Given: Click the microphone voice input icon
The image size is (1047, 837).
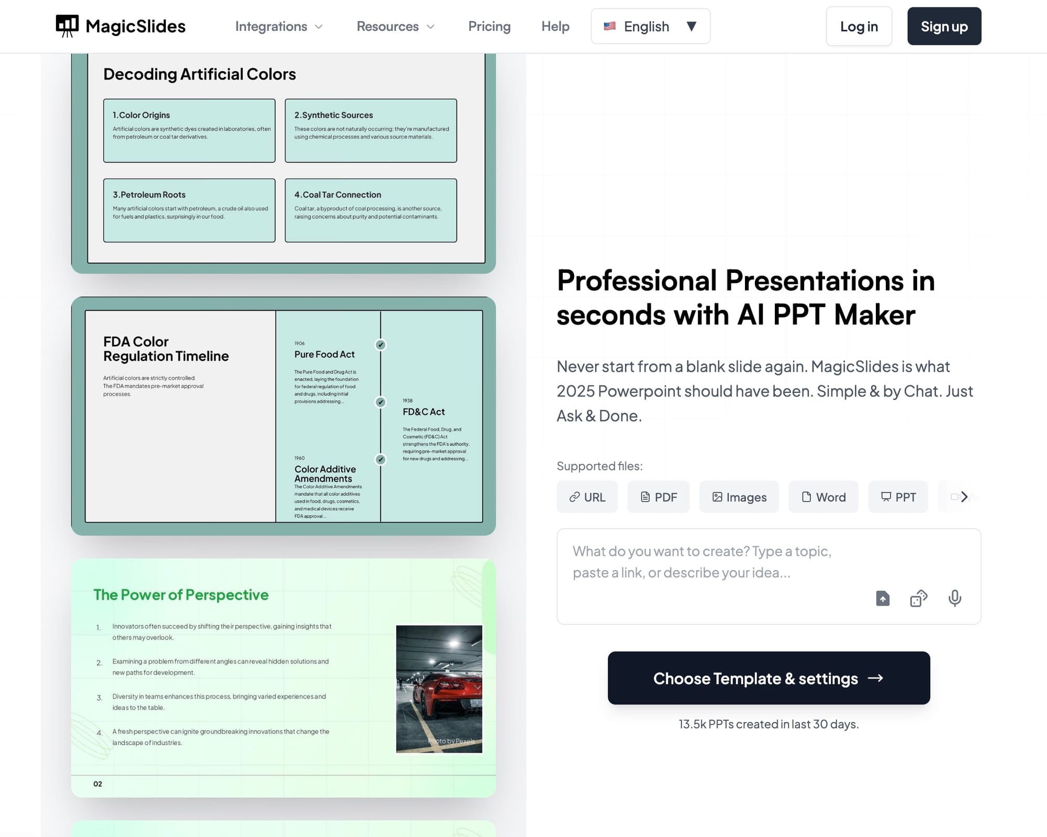Looking at the screenshot, I should (x=954, y=598).
